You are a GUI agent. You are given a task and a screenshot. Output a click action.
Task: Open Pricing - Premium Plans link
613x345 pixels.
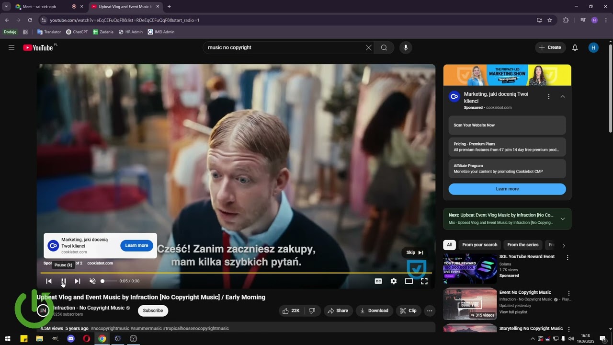(x=507, y=147)
